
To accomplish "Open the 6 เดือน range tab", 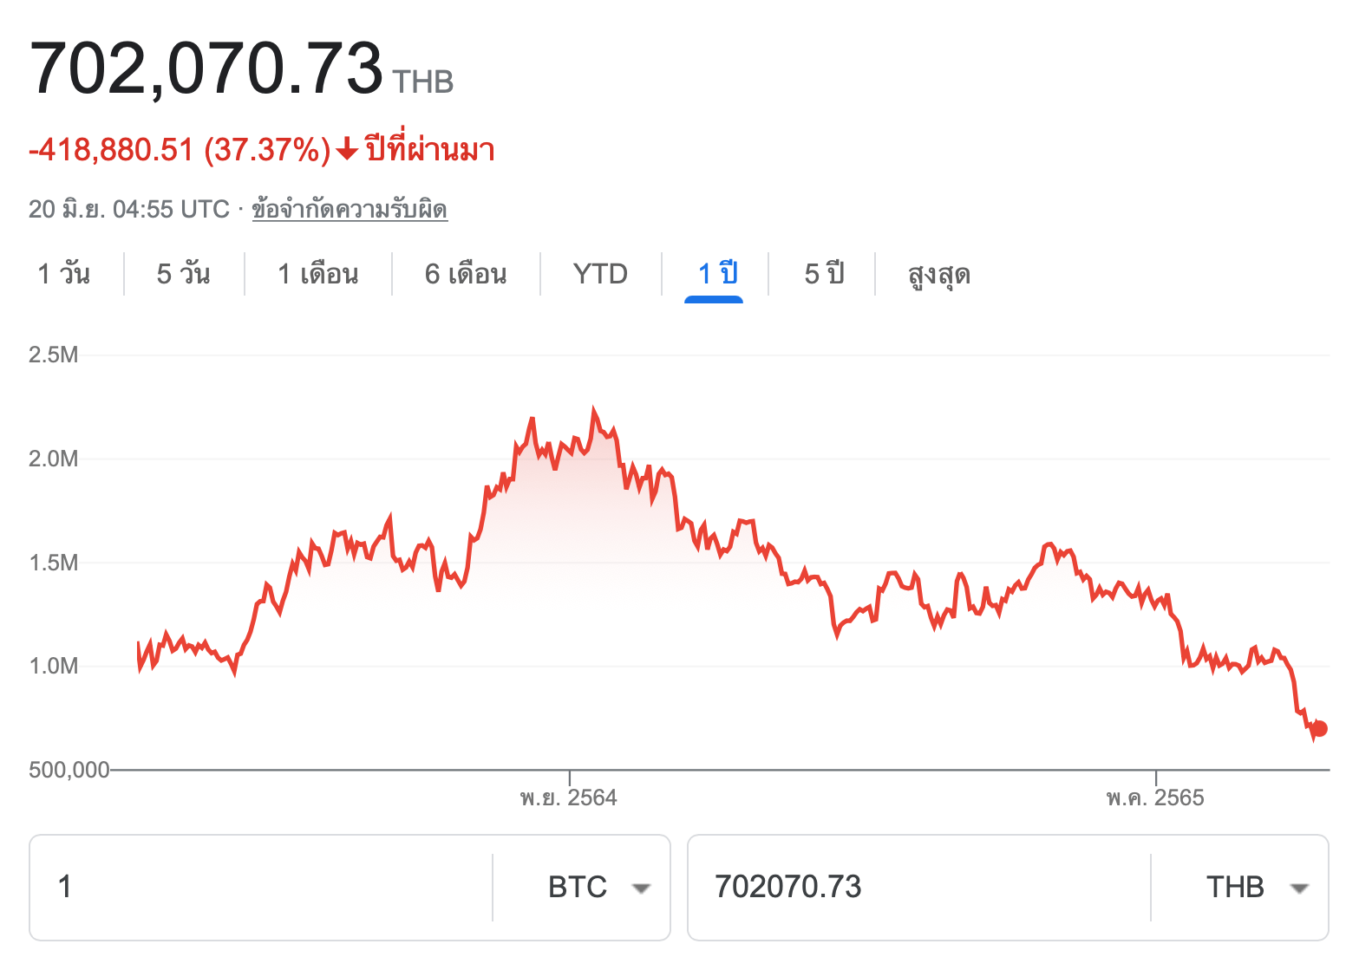I will 466,274.
